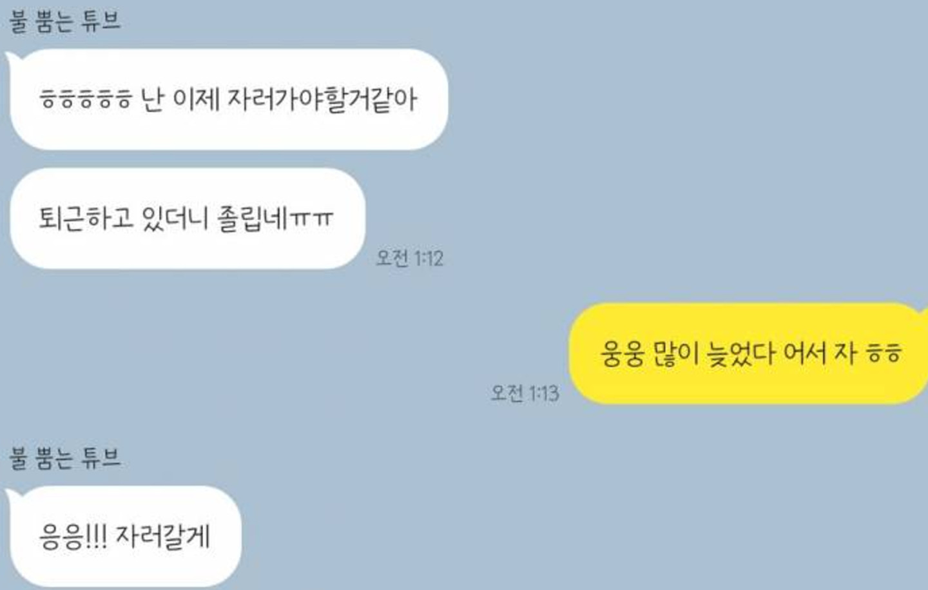Click the pointed tail of the 응응 bubble
Screen dimensions: 928x590
(x=13, y=498)
